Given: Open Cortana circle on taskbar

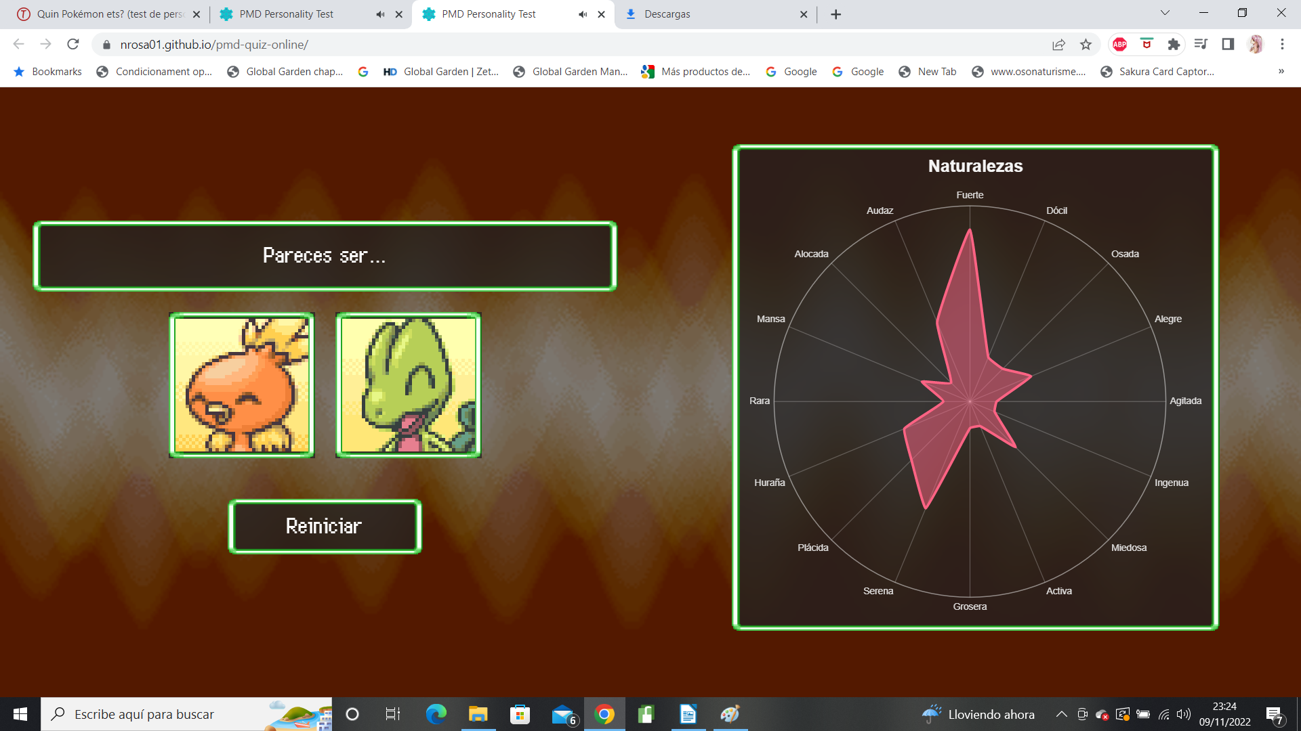Looking at the screenshot, I should point(352,714).
